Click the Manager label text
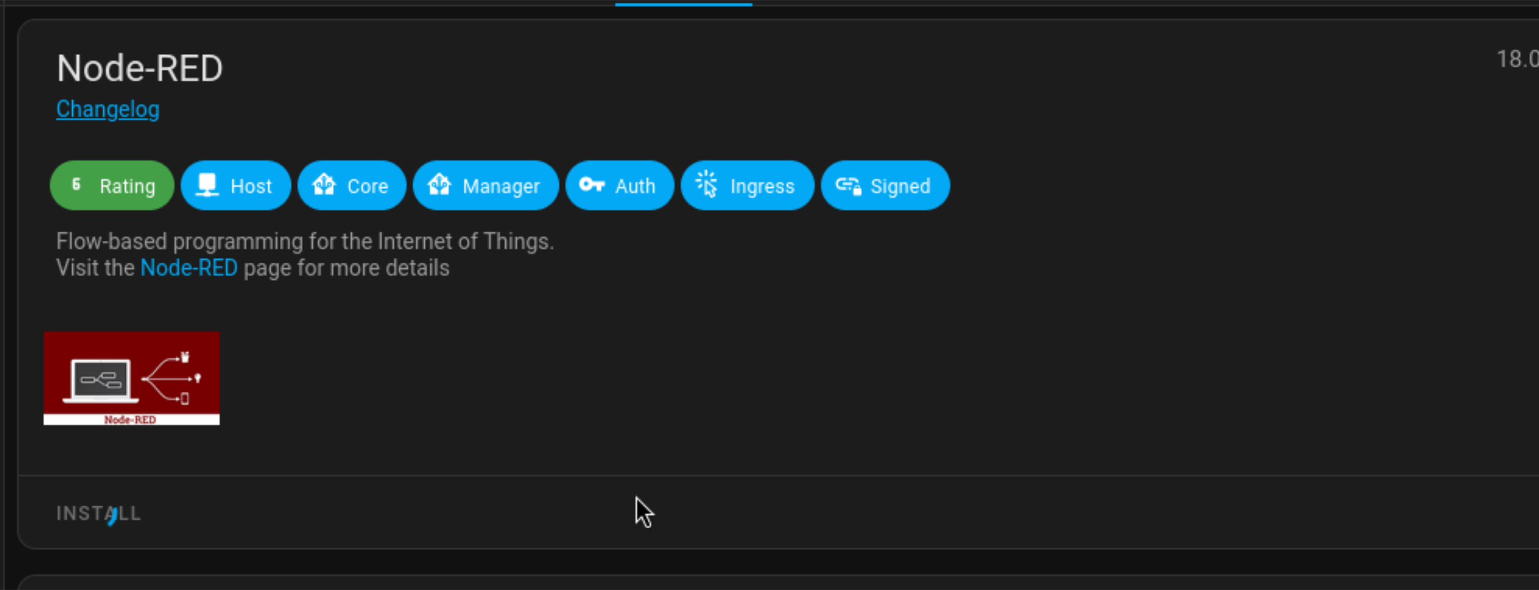The image size is (1539, 590). pyautogui.click(x=501, y=186)
